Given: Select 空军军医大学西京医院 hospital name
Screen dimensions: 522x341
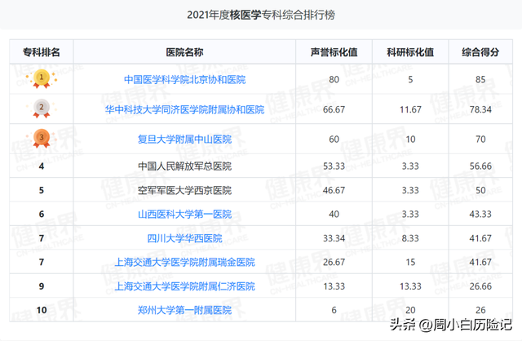Looking at the screenshot, I should pos(185,190).
